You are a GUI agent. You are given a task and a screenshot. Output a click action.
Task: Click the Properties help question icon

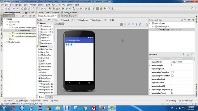183,55
